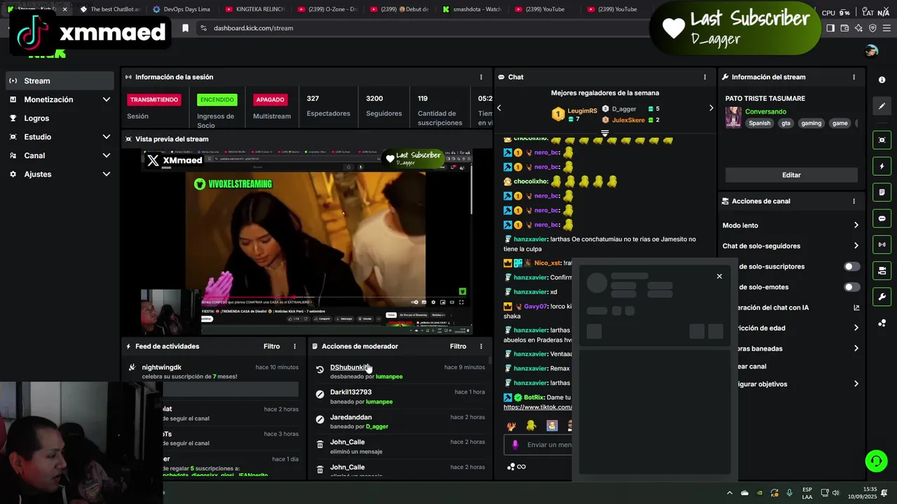897x504 pixels.
Task: Show previous top gifters in chat
Action: [499, 108]
